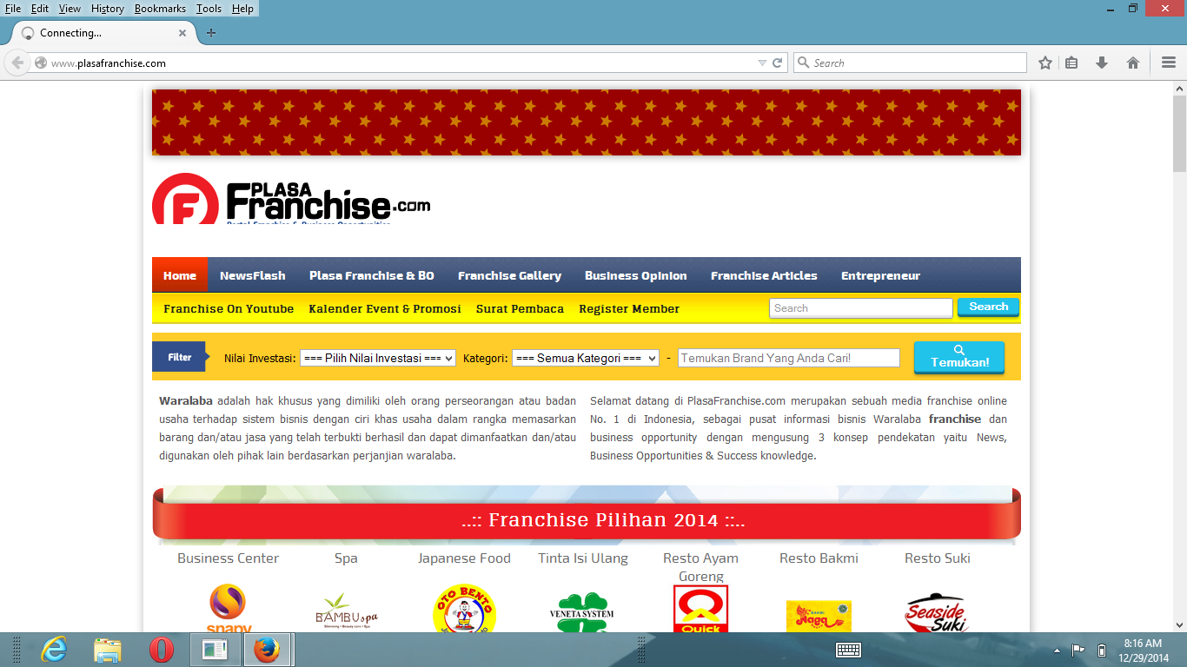Screen dimensions: 1187x667
Task: Launch Internet Explorer from taskbar
Action: 54,650
